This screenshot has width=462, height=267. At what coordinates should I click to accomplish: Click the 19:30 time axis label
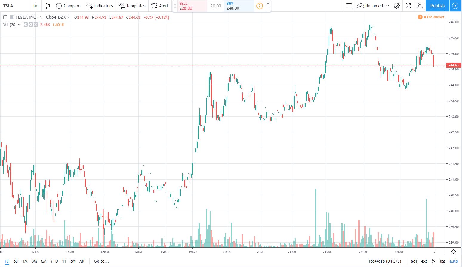[192, 252]
